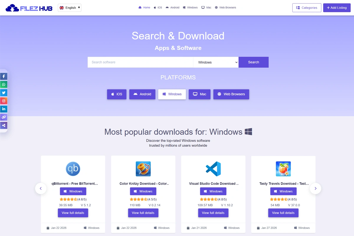
Task: View full details for Visual Studio Code
Action: [213, 213]
